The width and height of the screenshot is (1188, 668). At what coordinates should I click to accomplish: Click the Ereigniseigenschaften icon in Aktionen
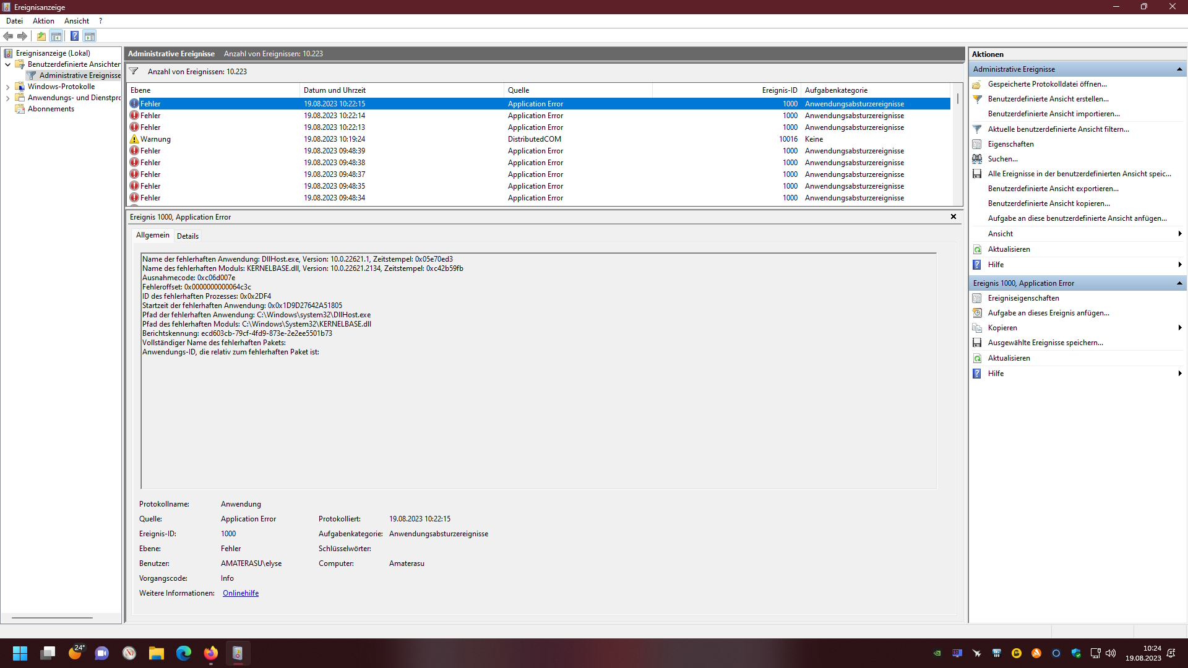tap(977, 298)
